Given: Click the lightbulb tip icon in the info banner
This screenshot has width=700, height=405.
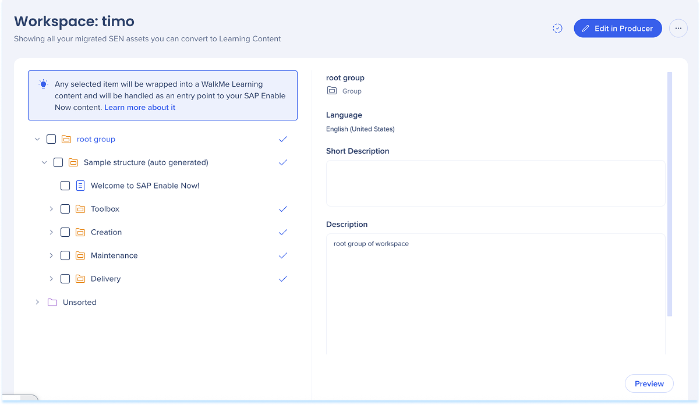Looking at the screenshot, I should (x=43, y=84).
